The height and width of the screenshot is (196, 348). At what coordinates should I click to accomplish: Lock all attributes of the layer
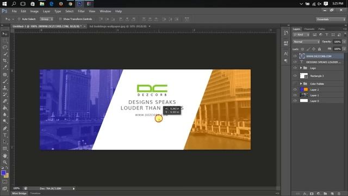point(319,49)
